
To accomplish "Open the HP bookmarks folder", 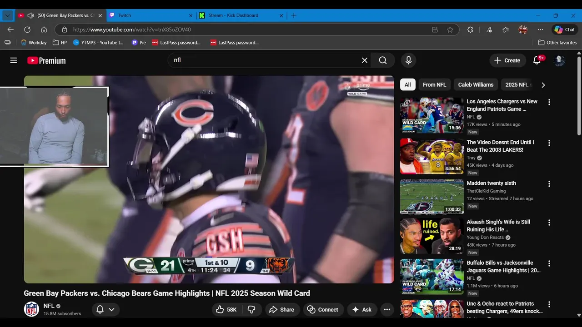I will coord(60,42).
